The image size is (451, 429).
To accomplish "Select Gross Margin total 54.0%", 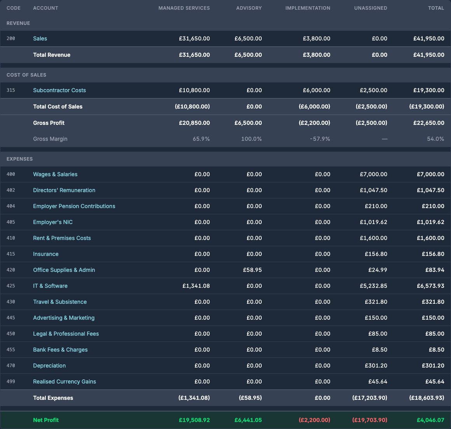I will pyautogui.click(x=436, y=139).
